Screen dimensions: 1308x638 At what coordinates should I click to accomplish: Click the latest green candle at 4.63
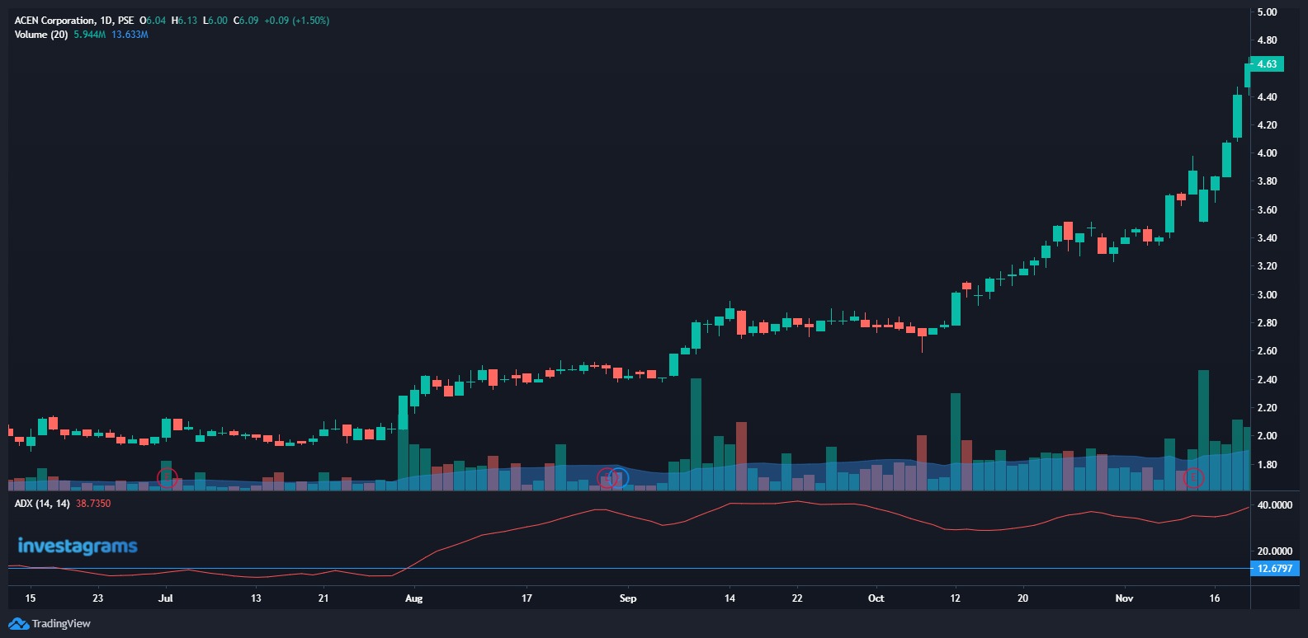click(x=1248, y=75)
